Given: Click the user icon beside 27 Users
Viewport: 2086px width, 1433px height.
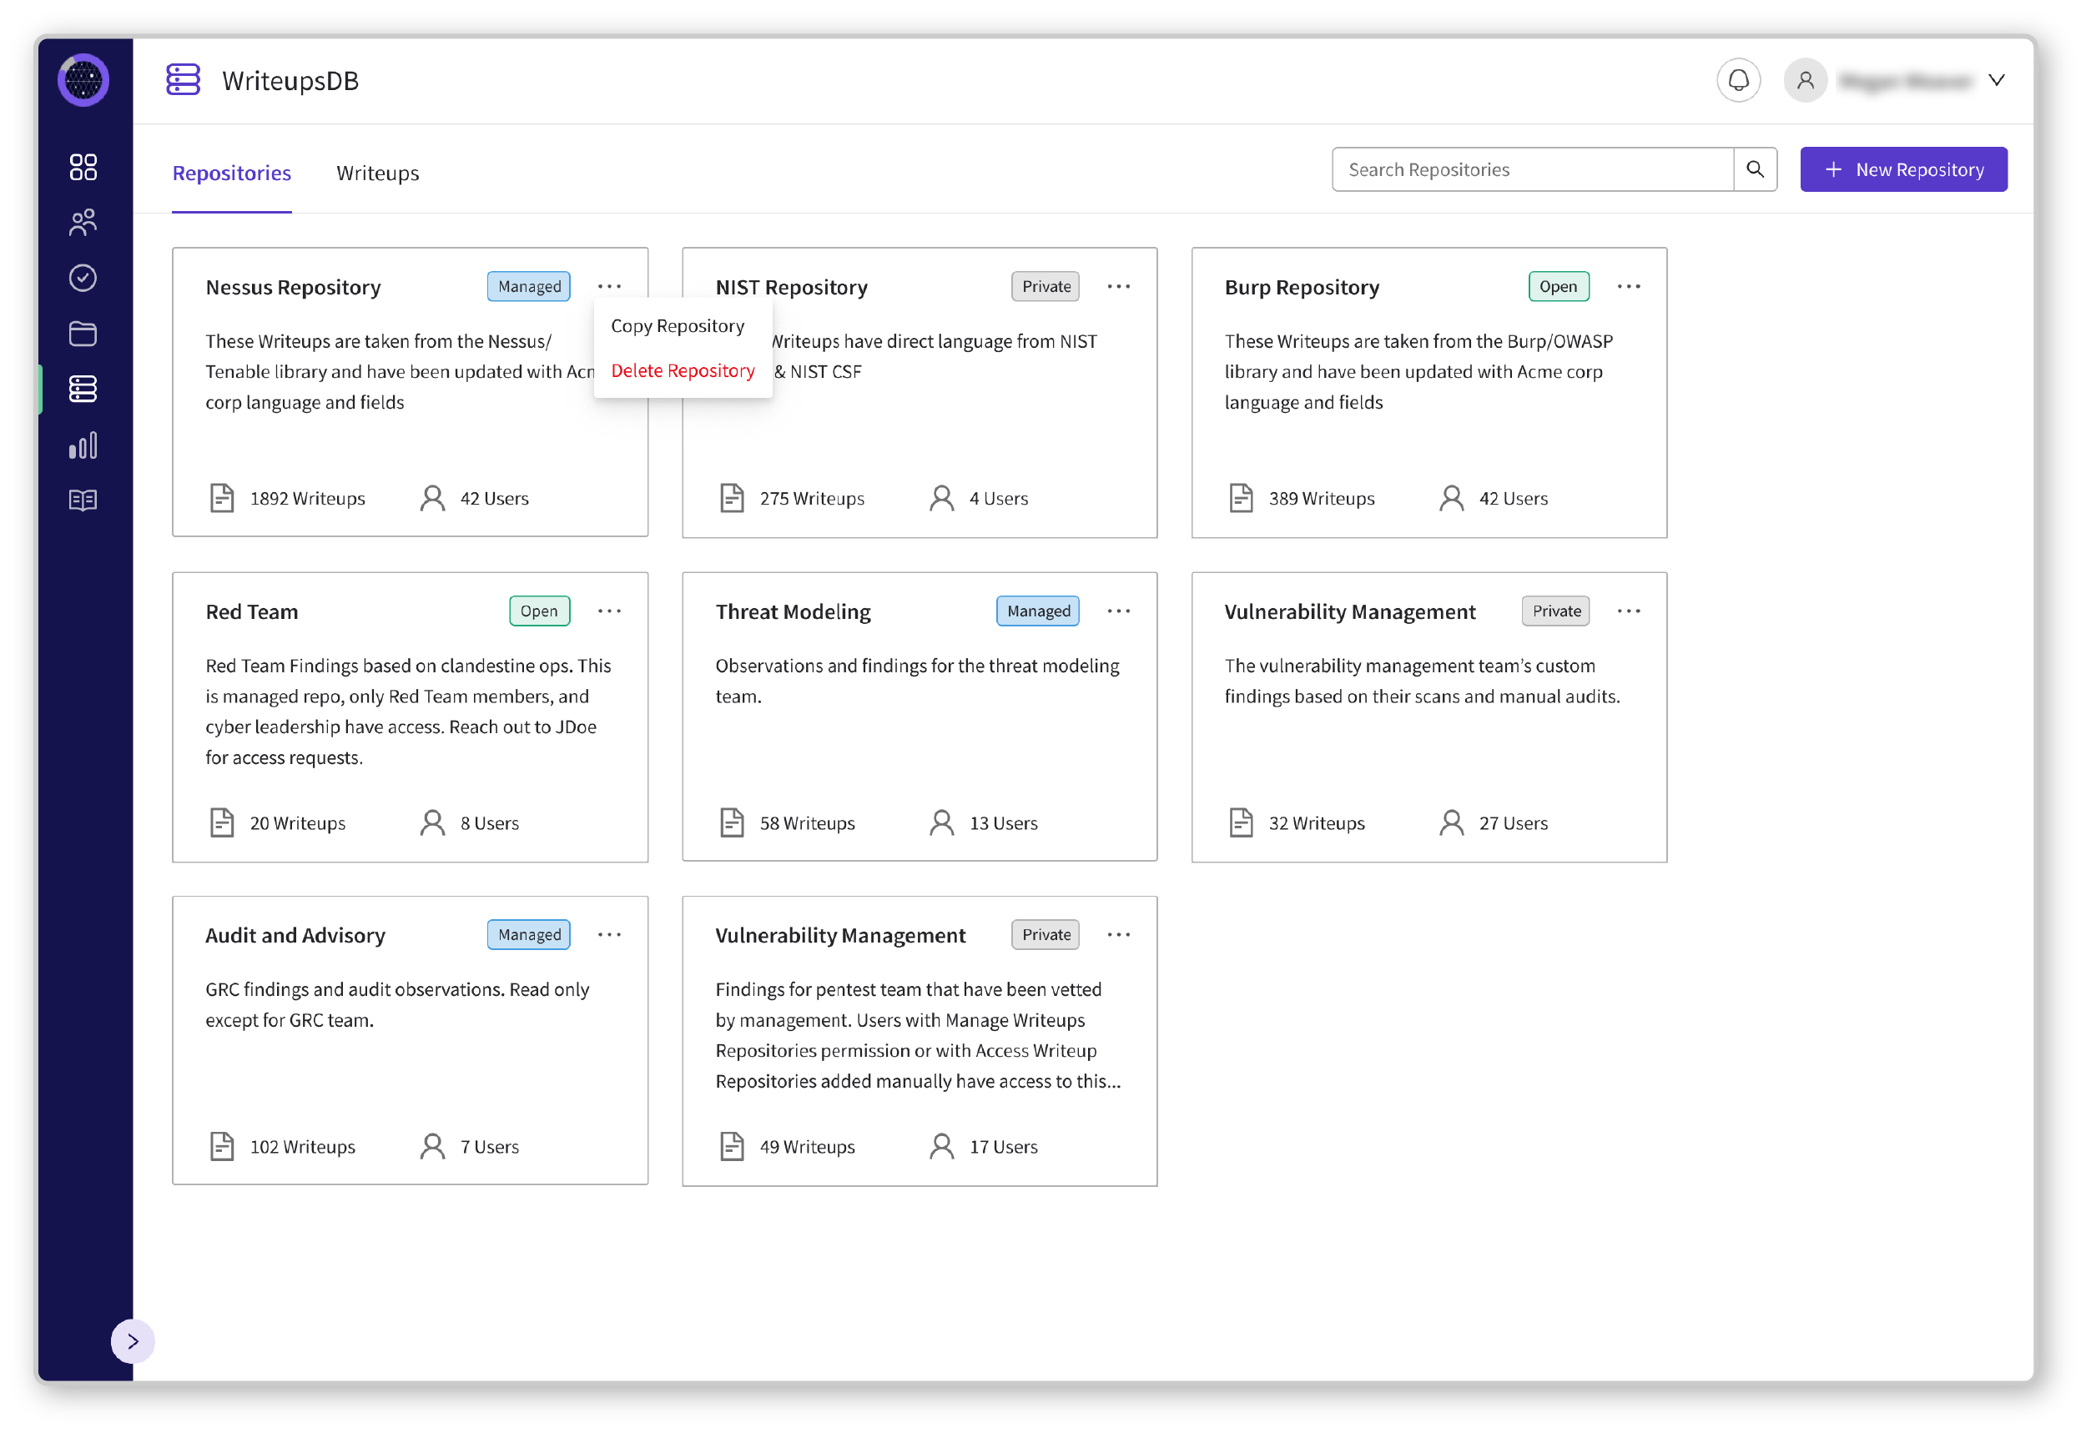Looking at the screenshot, I should [x=1453, y=823].
